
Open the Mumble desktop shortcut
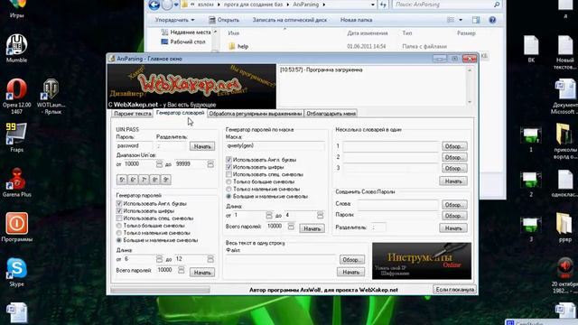pyautogui.click(x=16, y=48)
